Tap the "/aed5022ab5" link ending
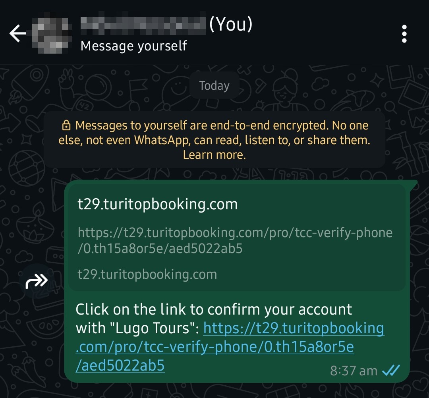 pyautogui.click(x=120, y=365)
